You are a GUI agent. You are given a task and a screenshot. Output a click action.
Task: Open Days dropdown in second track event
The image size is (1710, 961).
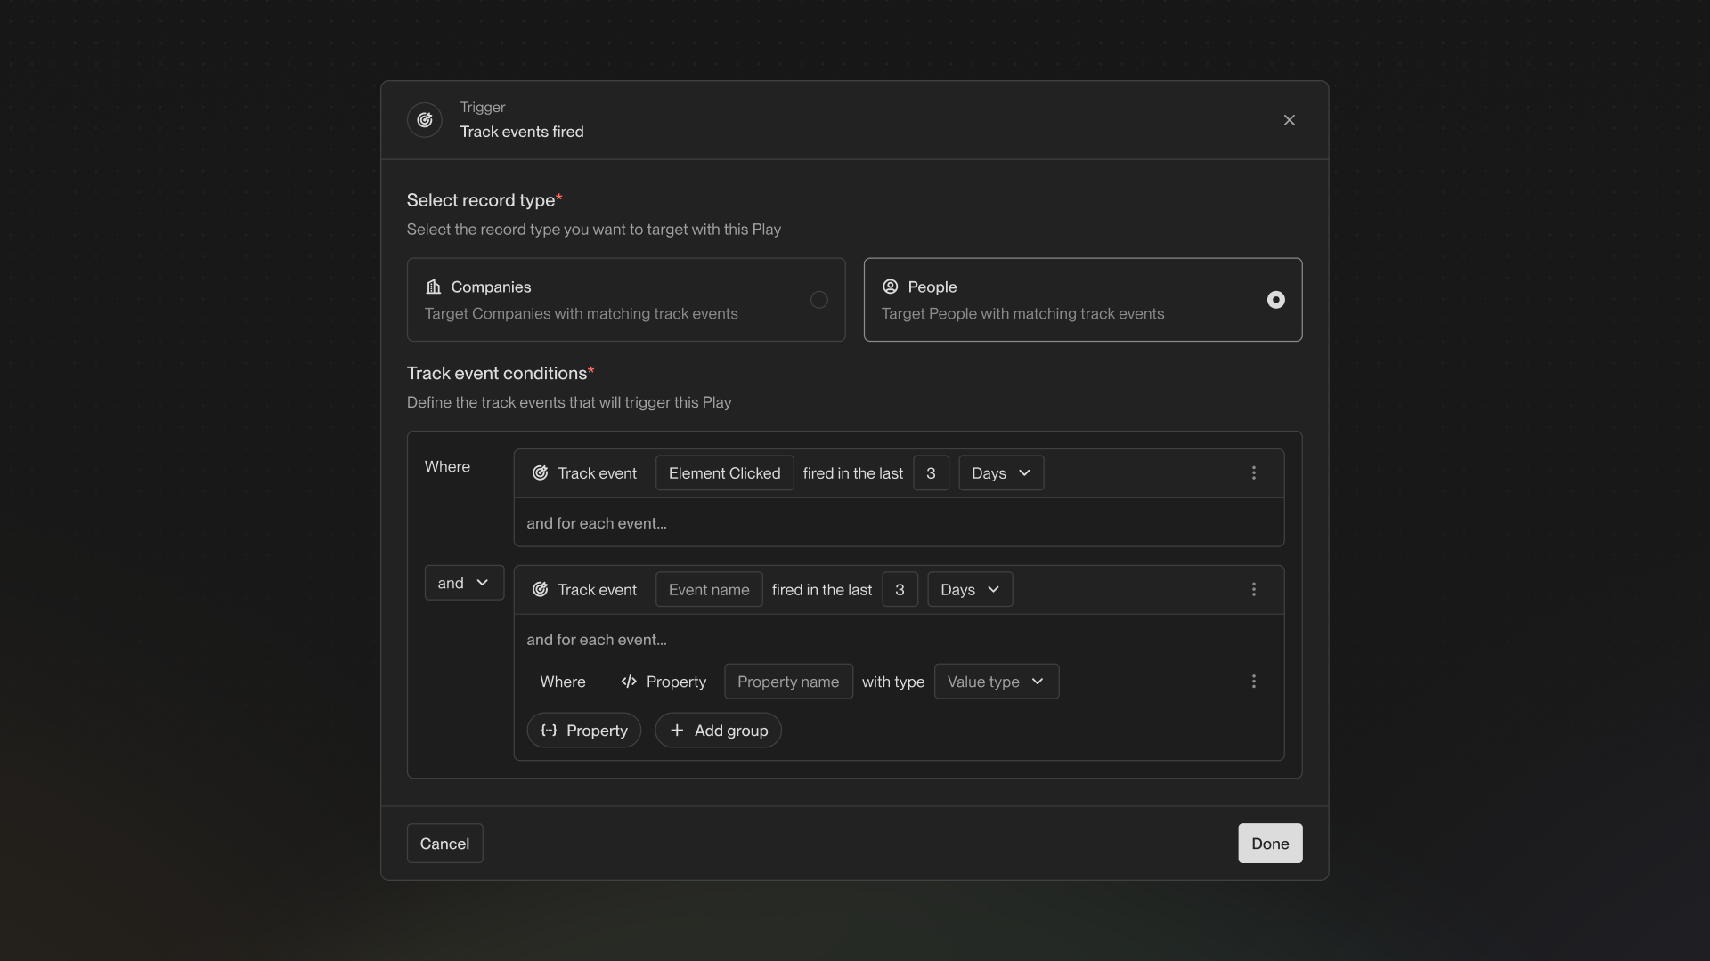click(969, 590)
